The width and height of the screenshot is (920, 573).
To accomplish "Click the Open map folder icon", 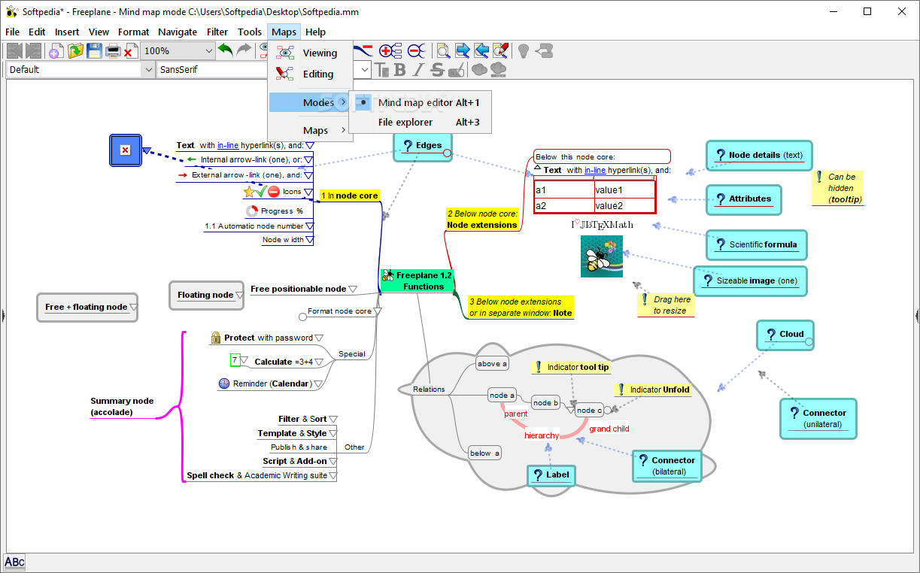I will (x=75, y=51).
